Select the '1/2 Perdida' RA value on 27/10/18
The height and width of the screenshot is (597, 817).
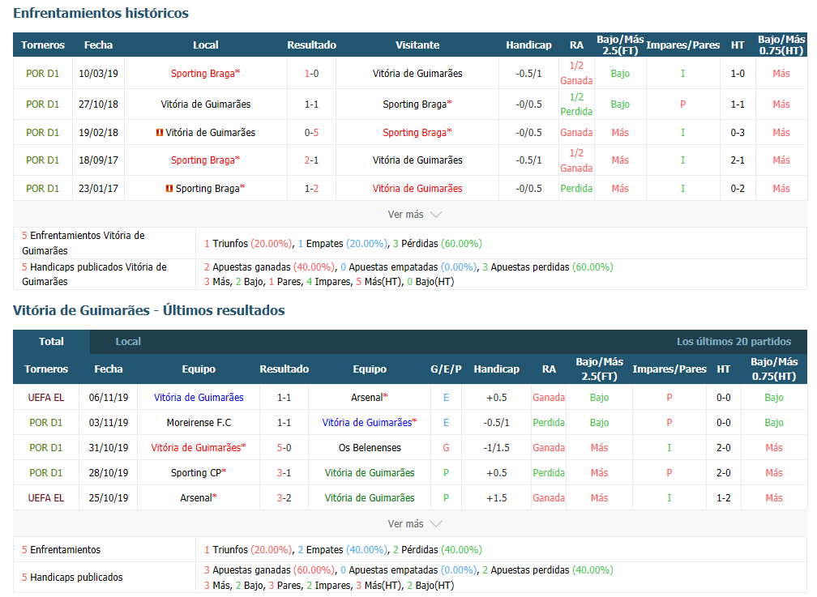[x=576, y=104]
